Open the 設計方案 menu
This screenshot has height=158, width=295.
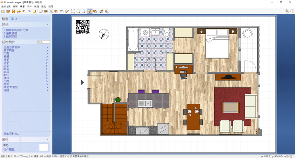coord(6,7)
